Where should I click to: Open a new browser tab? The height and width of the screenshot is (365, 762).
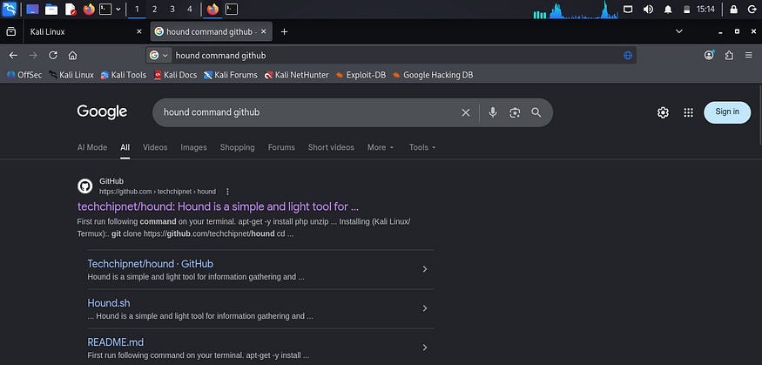point(284,31)
